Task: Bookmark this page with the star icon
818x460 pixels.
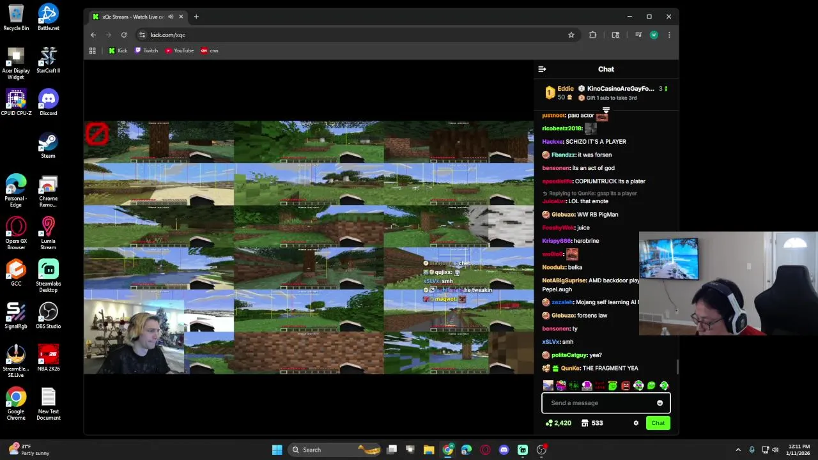Action: coord(571,35)
